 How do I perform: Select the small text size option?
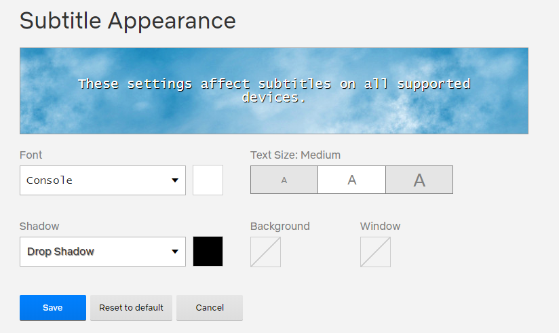pos(284,180)
